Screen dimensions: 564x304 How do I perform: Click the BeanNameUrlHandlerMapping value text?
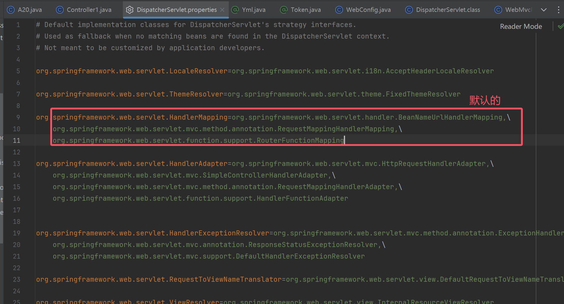[x=367, y=117]
